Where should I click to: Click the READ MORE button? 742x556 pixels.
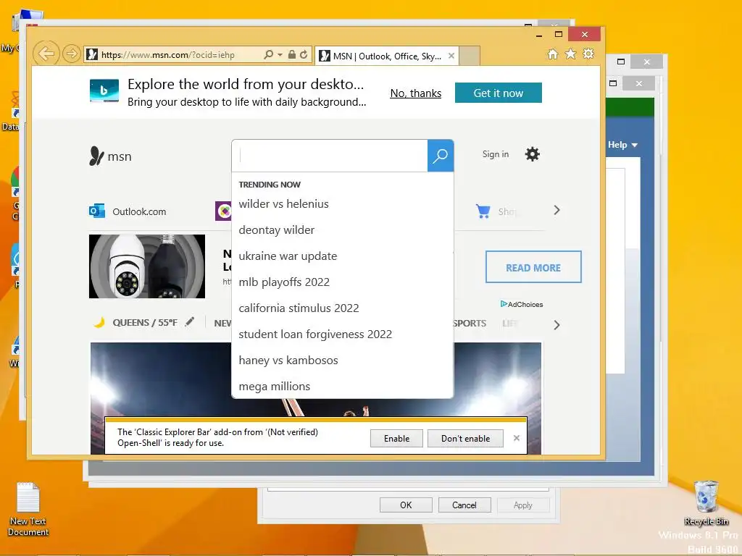click(x=533, y=267)
